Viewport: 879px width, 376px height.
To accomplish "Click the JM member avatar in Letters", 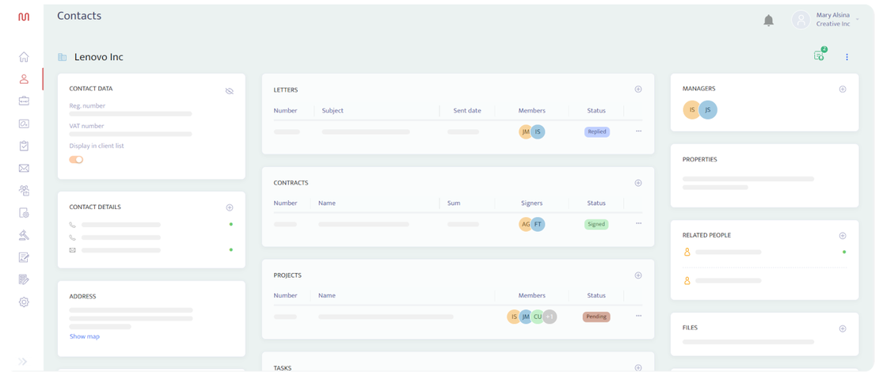I will [526, 131].
